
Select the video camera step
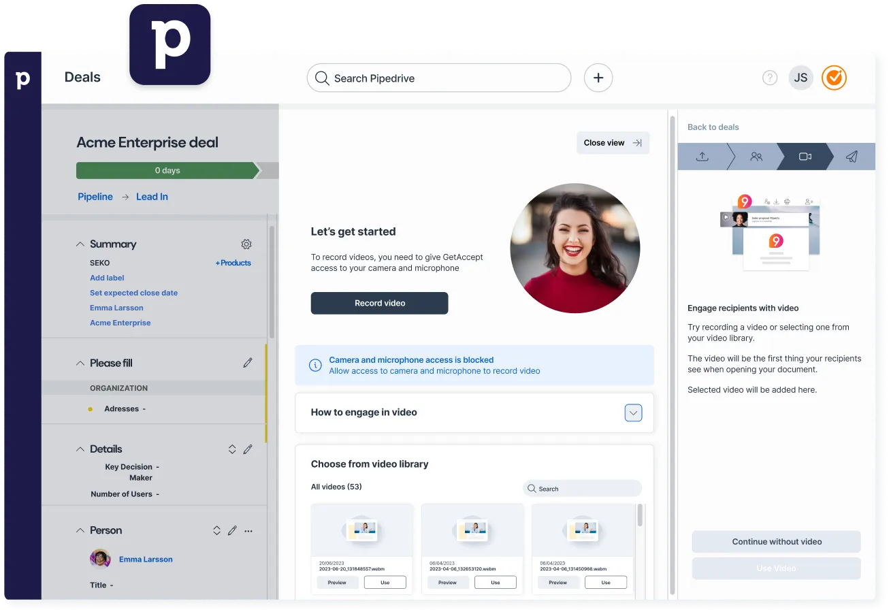click(x=805, y=156)
